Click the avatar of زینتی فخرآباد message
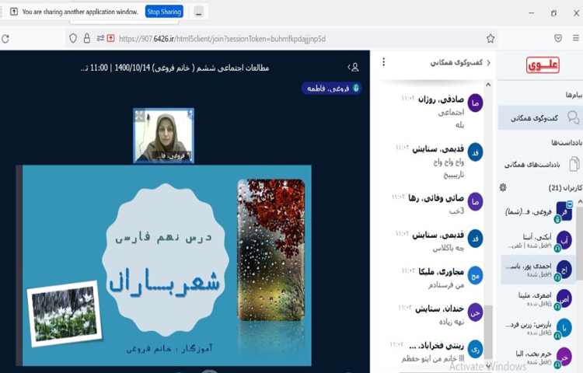 click(475, 350)
